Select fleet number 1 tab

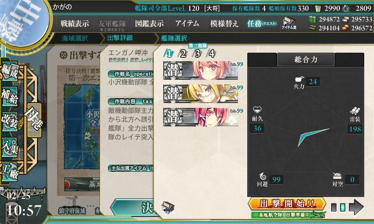168,54
